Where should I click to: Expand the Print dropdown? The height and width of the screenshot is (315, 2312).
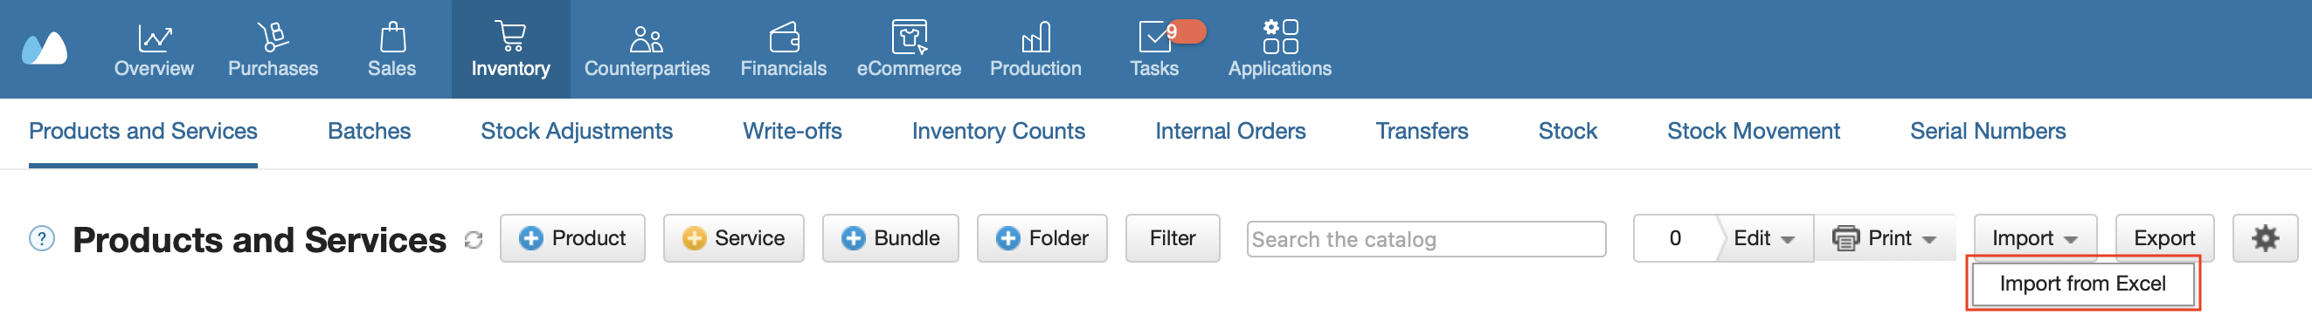1884,238
